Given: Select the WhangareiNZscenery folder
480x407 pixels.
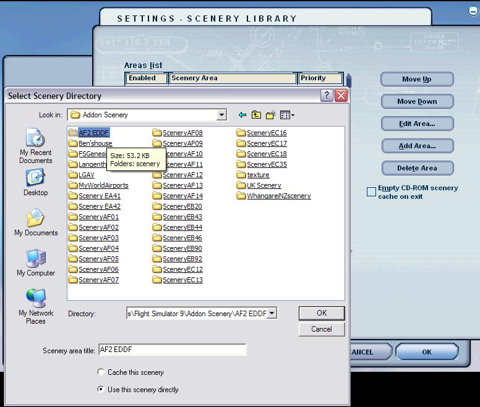Looking at the screenshot, I should 278,196.
